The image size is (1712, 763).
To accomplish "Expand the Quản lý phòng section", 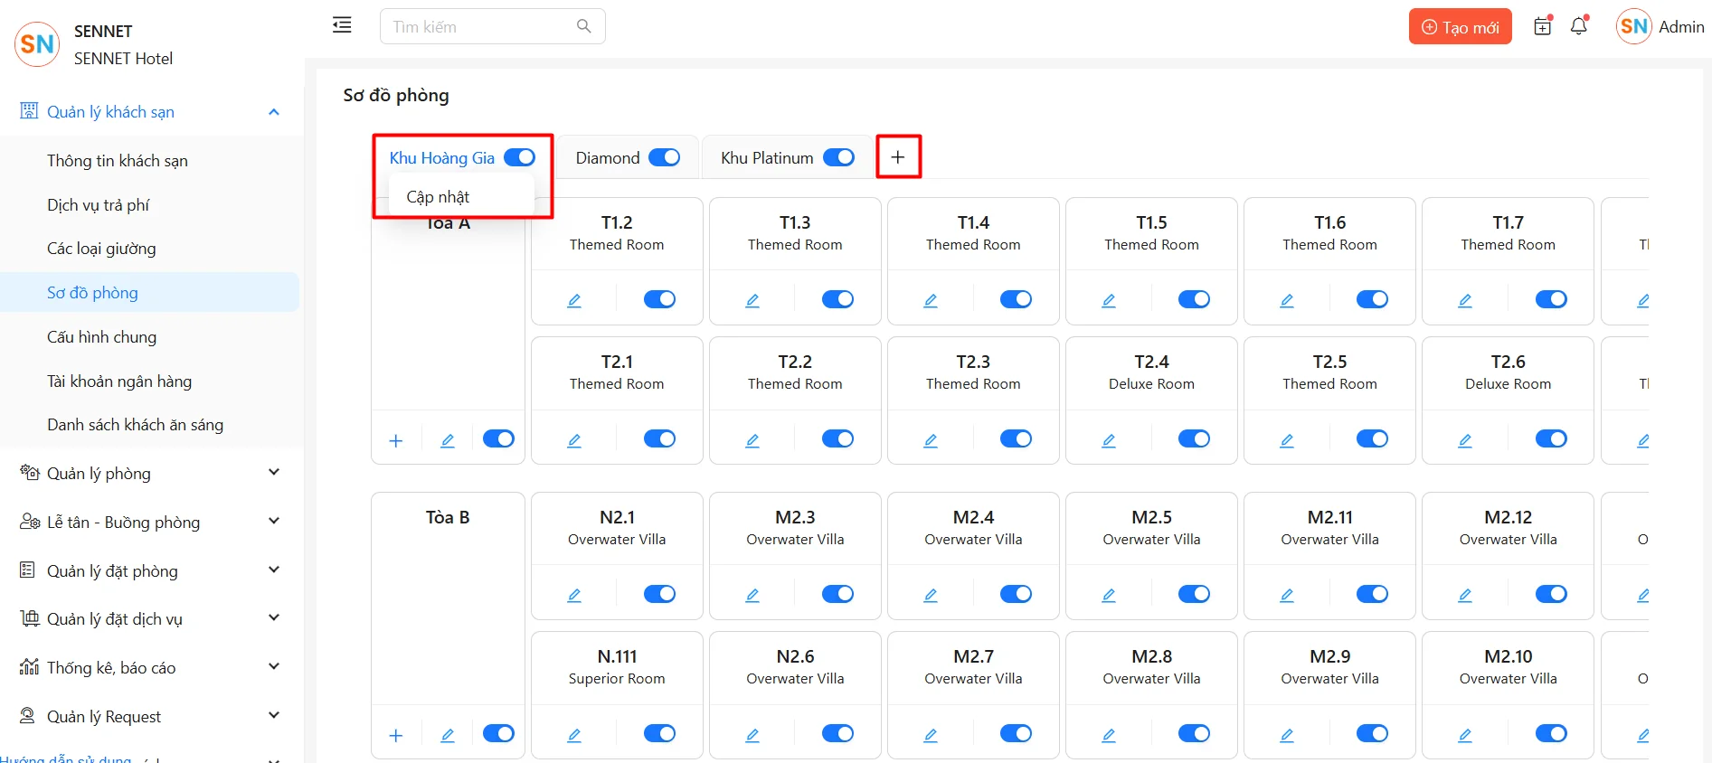I will click(274, 473).
